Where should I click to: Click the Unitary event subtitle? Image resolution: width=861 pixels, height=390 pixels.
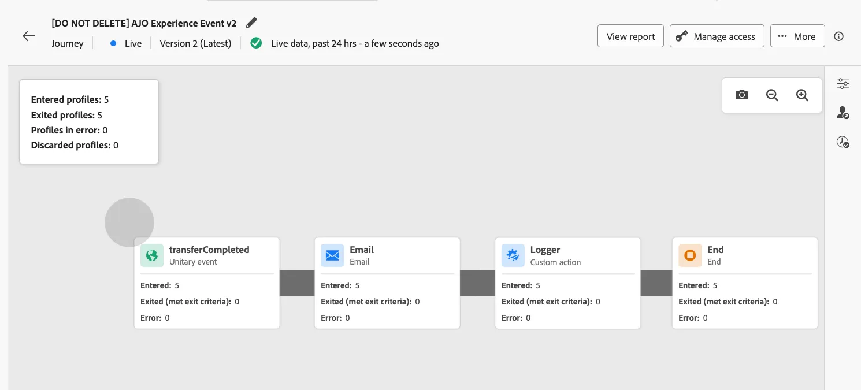pos(193,262)
